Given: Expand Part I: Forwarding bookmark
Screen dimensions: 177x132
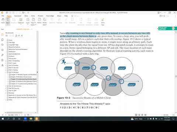Looking at the screenshot, I should coord(6,61).
